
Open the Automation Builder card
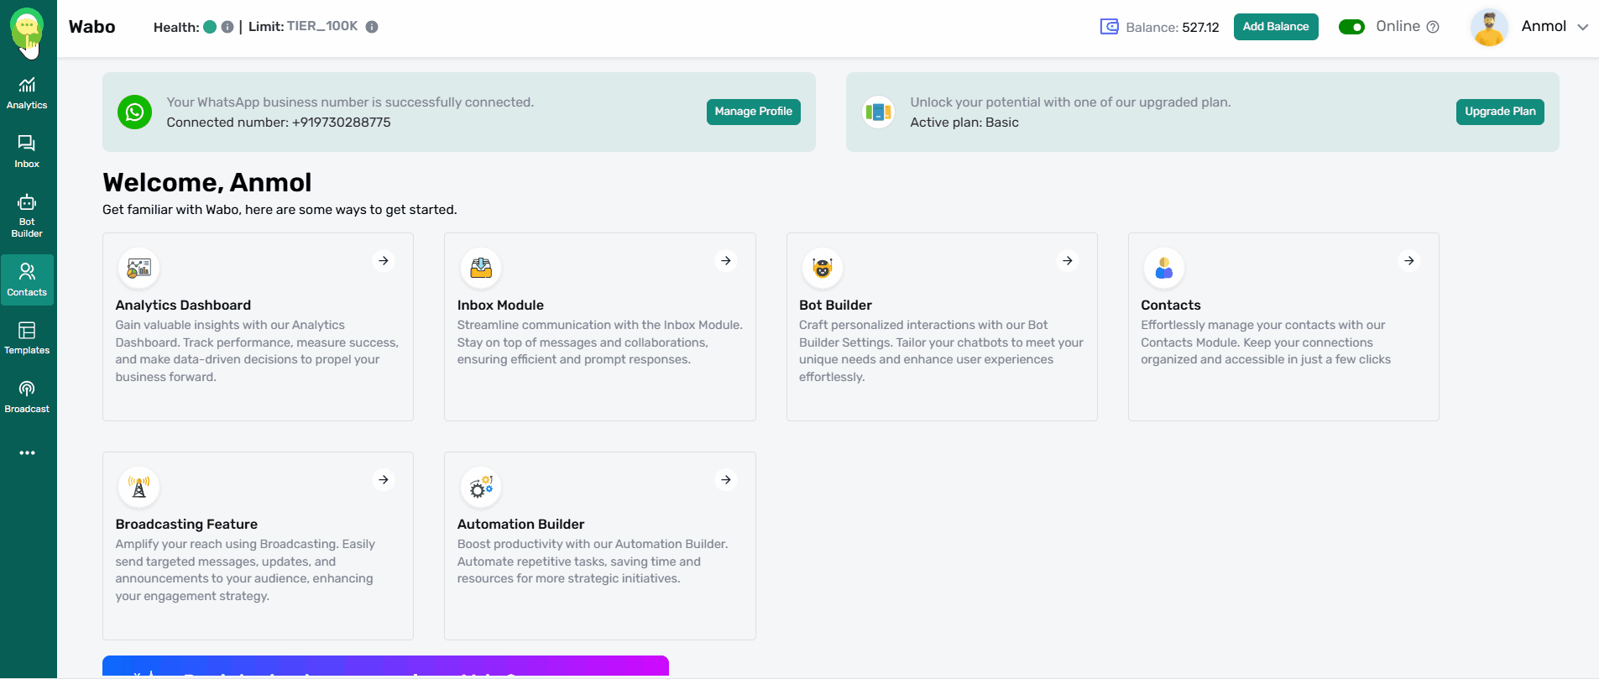[599, 546]
